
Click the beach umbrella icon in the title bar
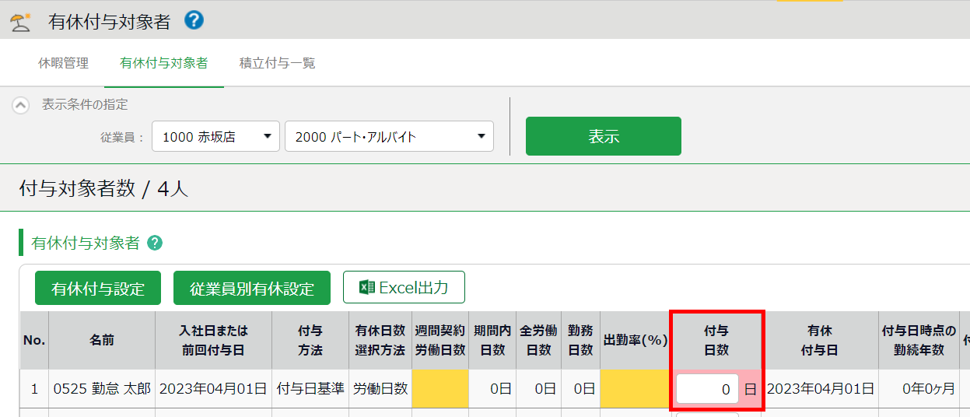21,22
